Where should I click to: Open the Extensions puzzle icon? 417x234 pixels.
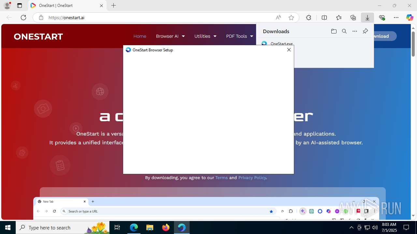point(309,18)
